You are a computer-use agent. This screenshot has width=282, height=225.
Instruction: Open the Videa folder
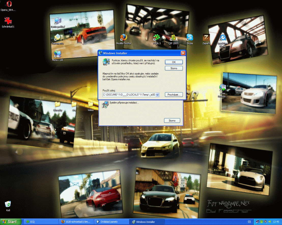(x=91, y=105)
